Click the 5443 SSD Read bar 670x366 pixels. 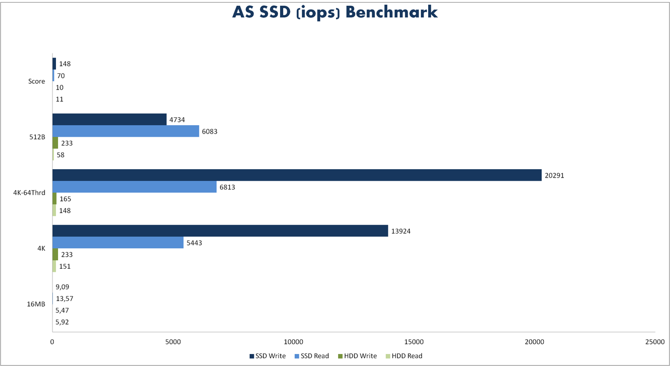[118, 242]
